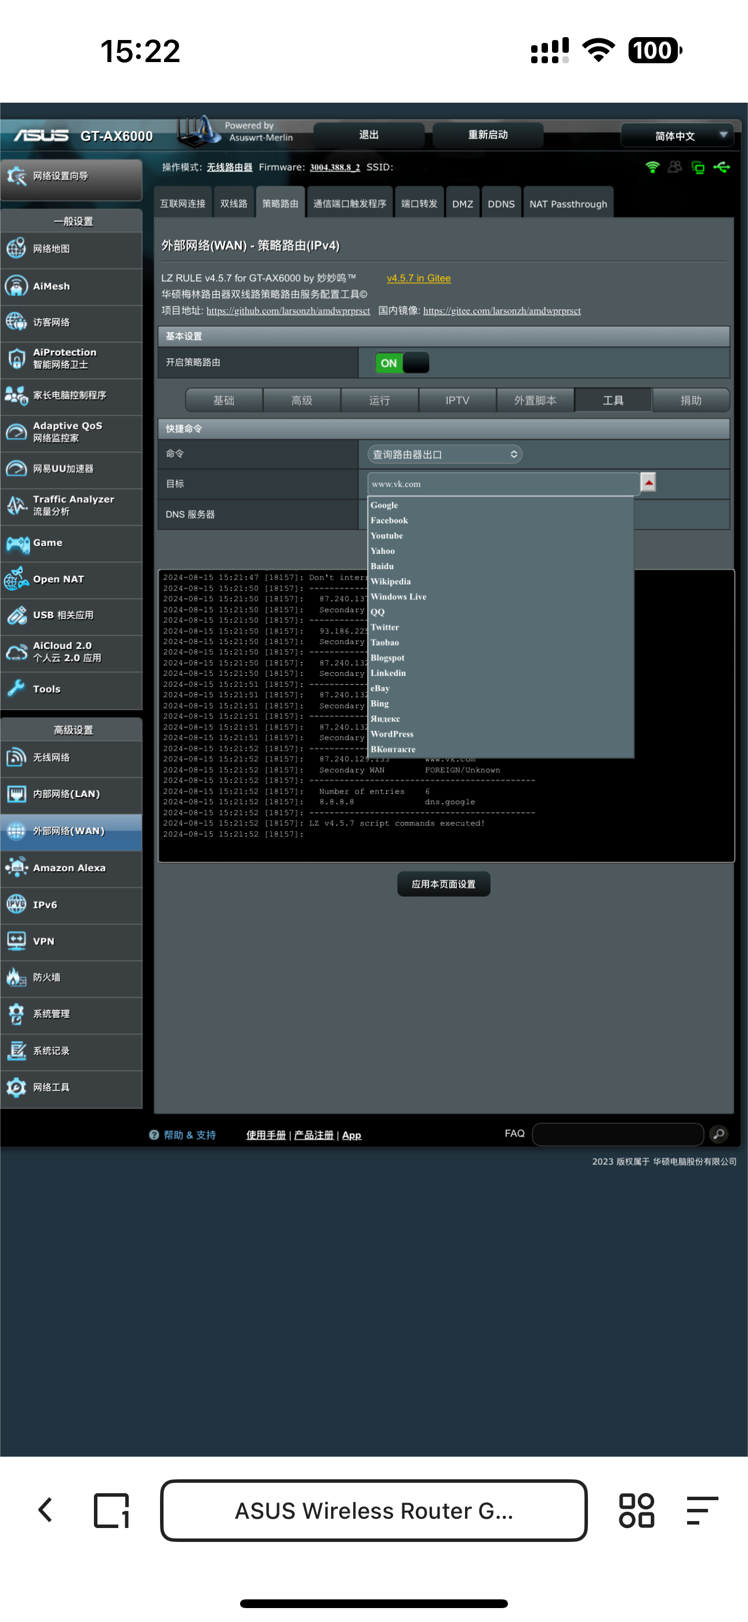
Task: Open Parental Controls (家长电脑控制程序) icon
Action: tap(17, 395)
